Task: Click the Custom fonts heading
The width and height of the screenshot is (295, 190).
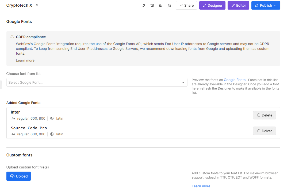Action: point(19,155)
